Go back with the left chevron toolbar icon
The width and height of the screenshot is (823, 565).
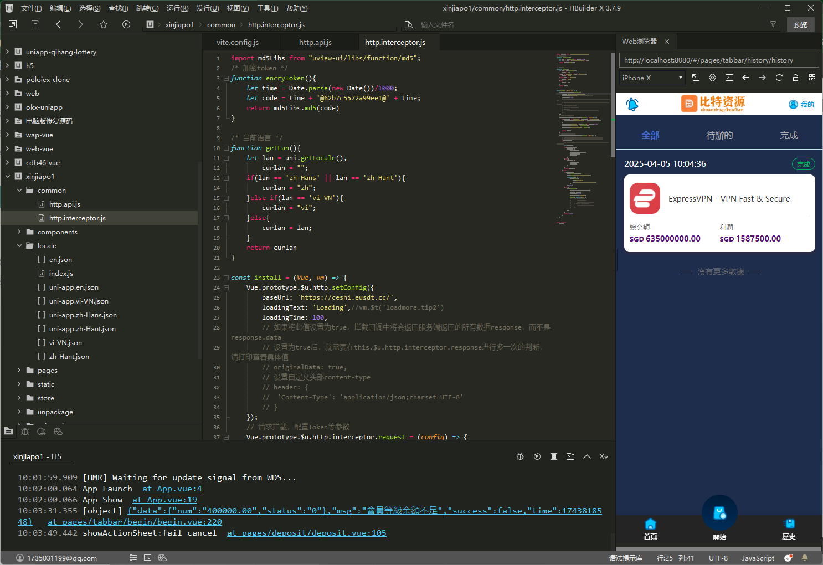(x=58, y=24)
